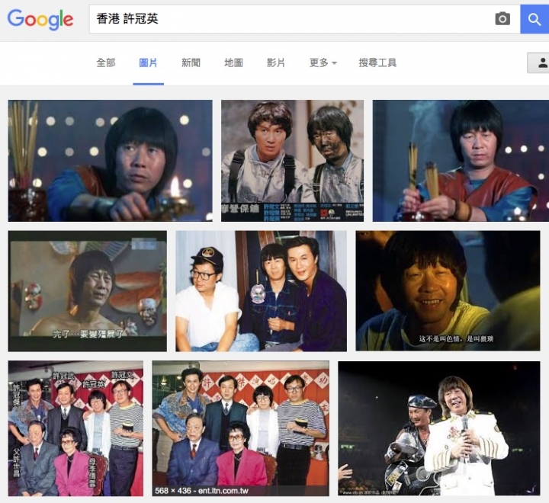
Task: Open the smiling man in yellow shirt thumbnail
Action: (x=448, y=291)
